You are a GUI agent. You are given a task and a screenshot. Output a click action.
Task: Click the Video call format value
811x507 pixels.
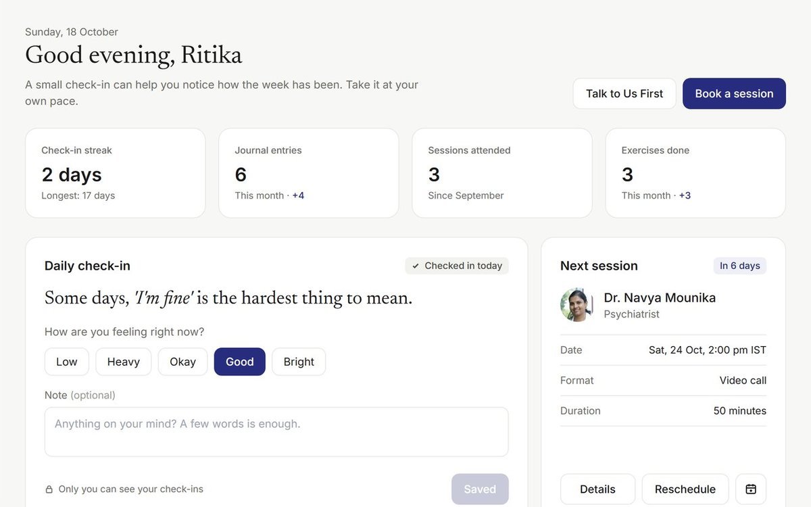point(743,381)
